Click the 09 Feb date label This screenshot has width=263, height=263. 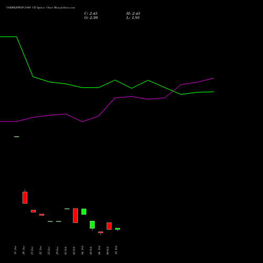[x=108, y=250]
